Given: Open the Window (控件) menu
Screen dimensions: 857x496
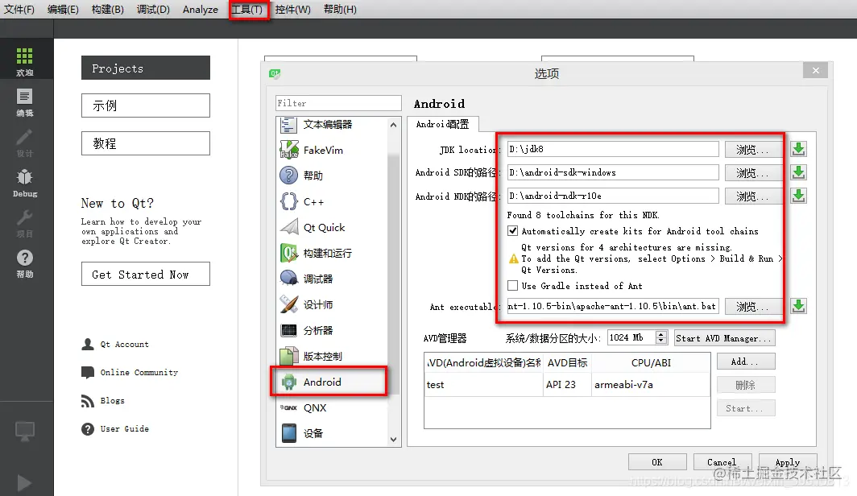Looking at the screenshot, I should point(292,10).
